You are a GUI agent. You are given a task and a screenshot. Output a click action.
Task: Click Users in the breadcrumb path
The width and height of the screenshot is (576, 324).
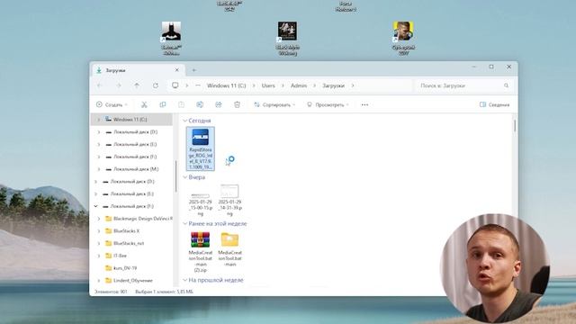tap(268, 85)
